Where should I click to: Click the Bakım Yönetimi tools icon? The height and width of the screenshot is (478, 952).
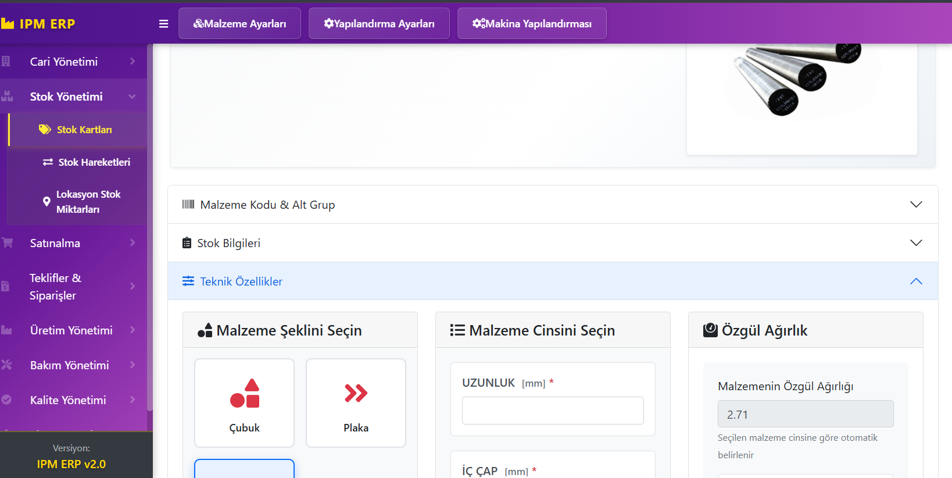tap(6, 365)
